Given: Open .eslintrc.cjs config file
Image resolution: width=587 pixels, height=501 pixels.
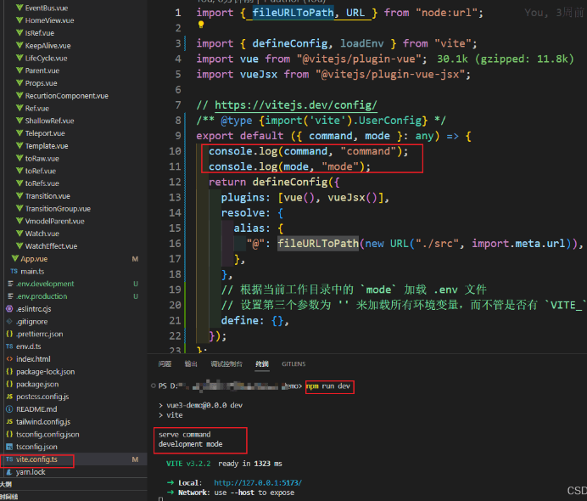Looking at the screenshot, I should [33, 309].
